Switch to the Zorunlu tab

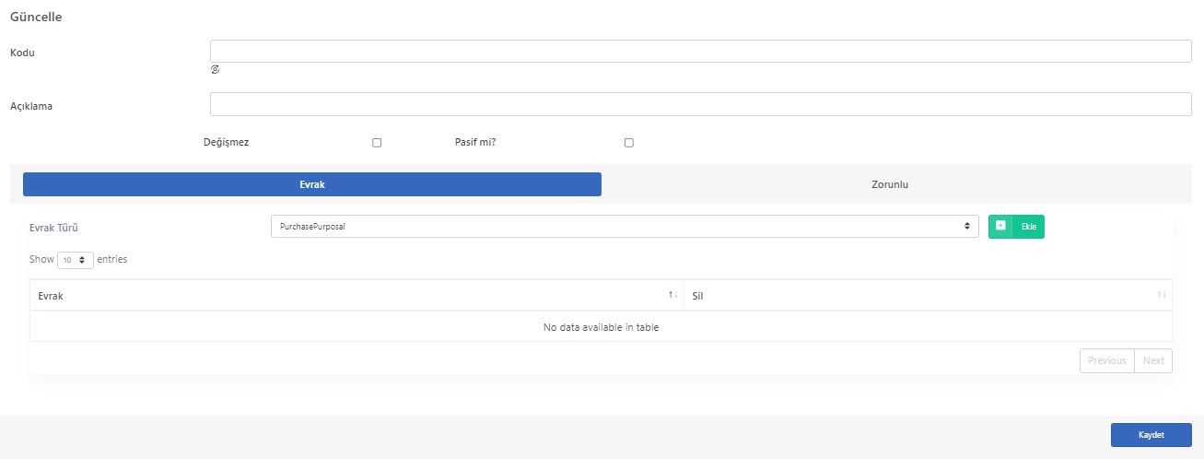[890, 184]
